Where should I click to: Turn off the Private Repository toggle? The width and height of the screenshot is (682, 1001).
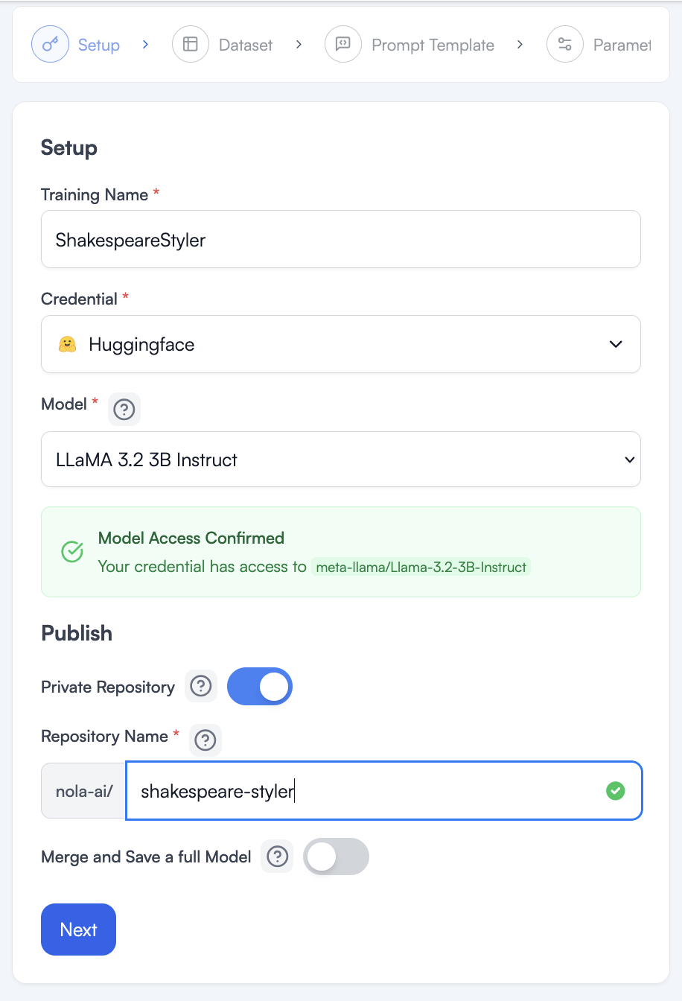259,686
